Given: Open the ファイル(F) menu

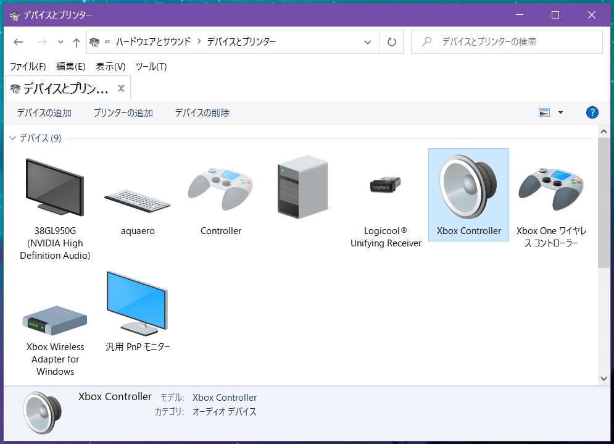Looking at the screenshot, I should point(28,67).
